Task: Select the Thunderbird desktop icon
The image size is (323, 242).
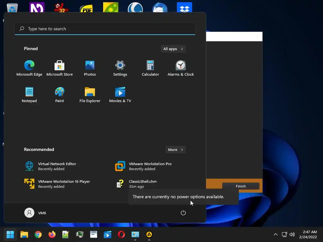Action: [160, 7]
